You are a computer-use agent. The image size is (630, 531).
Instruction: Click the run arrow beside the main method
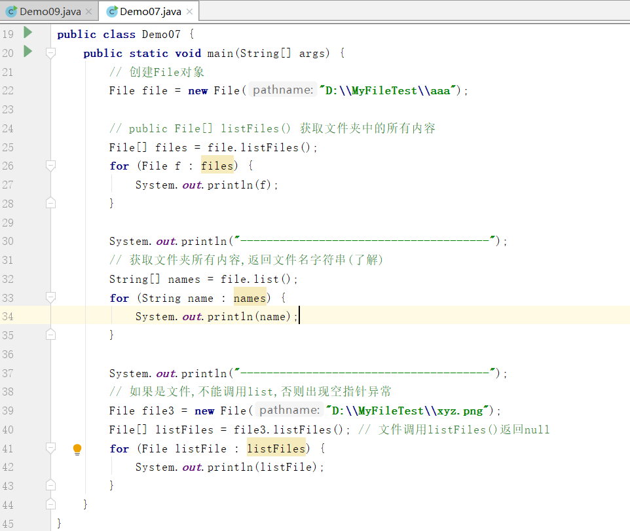coord(28,52)
